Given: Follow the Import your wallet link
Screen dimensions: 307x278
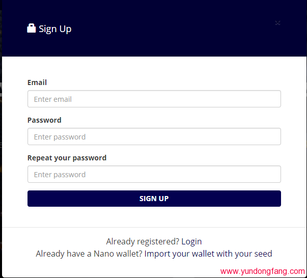Looking at the screenshot, I should point(180,254).
